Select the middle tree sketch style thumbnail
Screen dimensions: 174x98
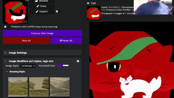point(39,87)
